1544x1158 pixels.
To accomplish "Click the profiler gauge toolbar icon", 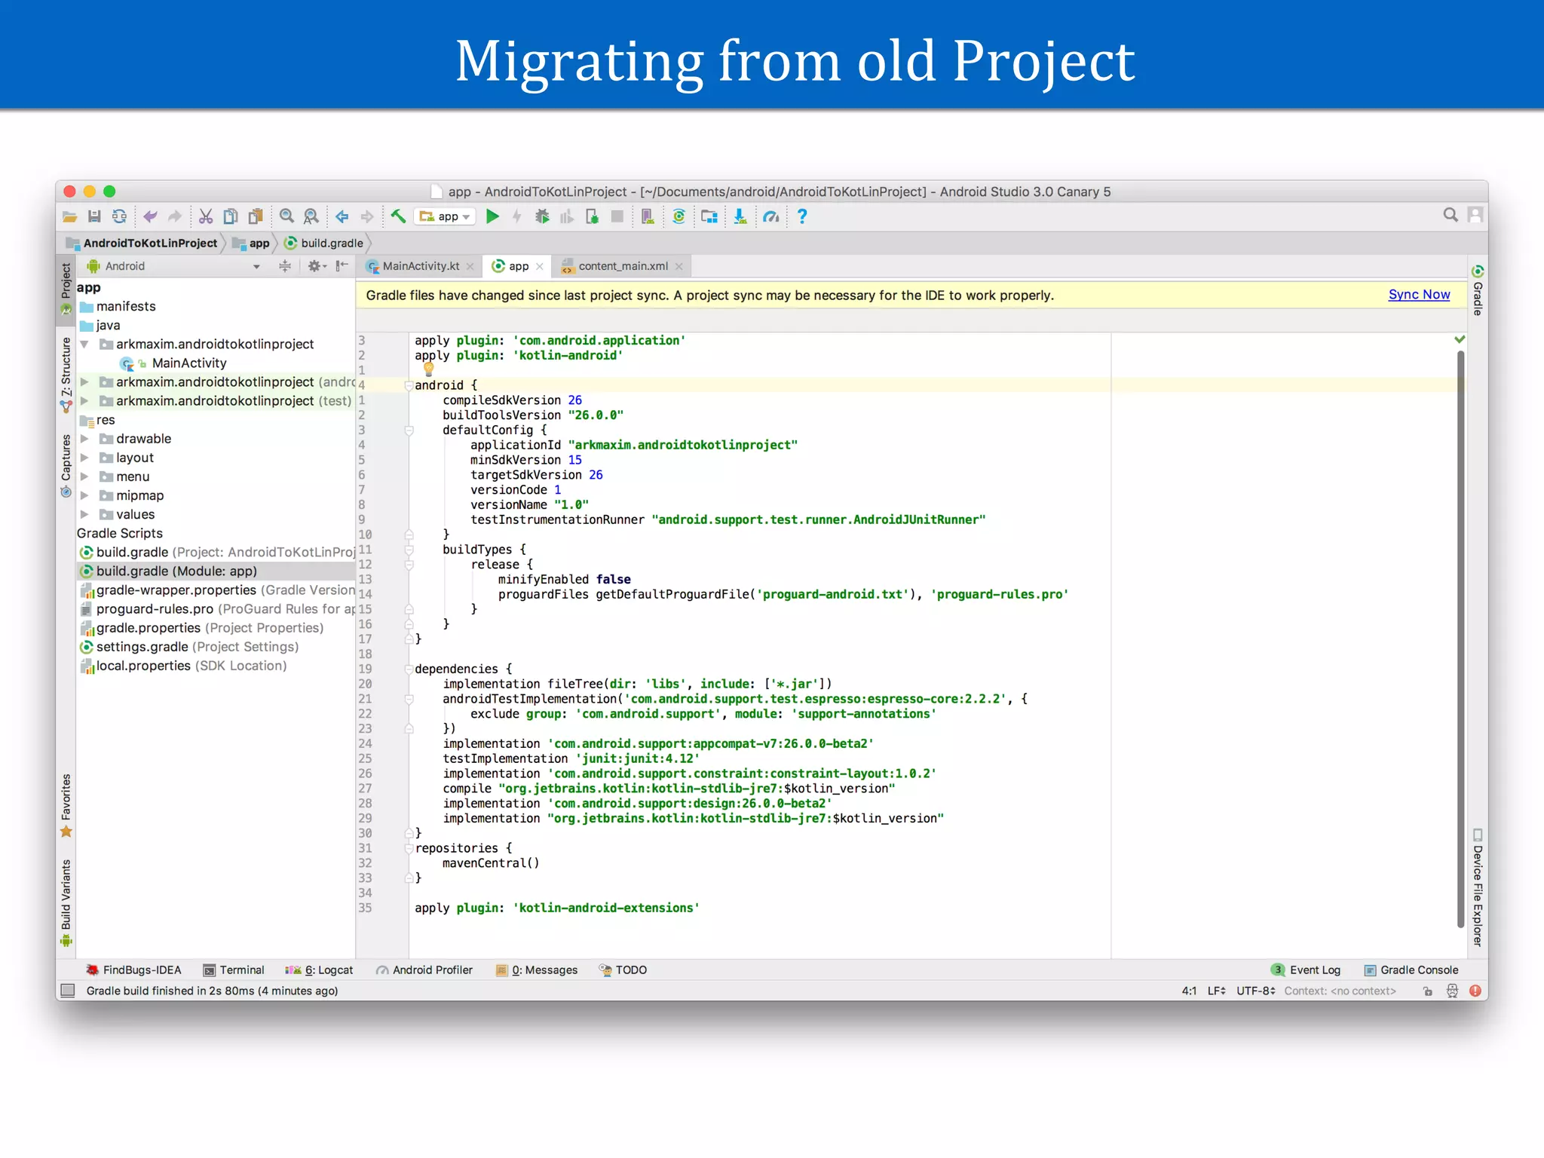I will (770, 217).
